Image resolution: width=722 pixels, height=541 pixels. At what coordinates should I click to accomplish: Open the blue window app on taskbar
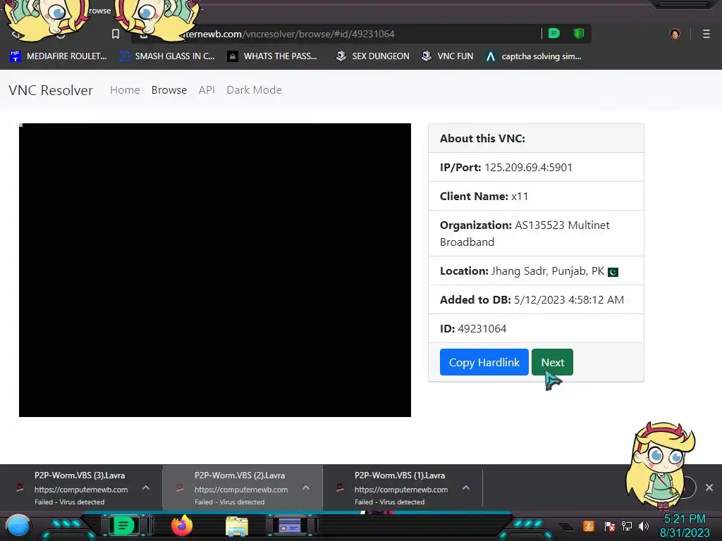(290, 526)
